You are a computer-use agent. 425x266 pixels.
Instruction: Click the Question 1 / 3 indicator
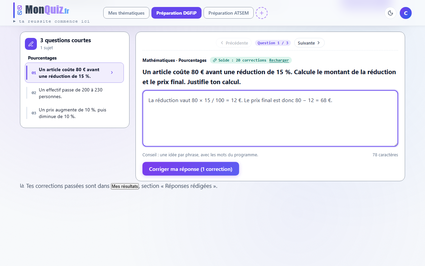pyautogui.click(x=273, y=43)
